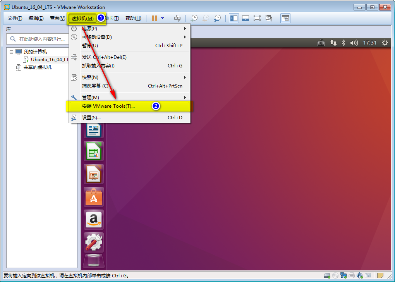The image size is (395, 282).
Task: Toggle the thumbnail bar toolbar icon
Action: (246, 18)
